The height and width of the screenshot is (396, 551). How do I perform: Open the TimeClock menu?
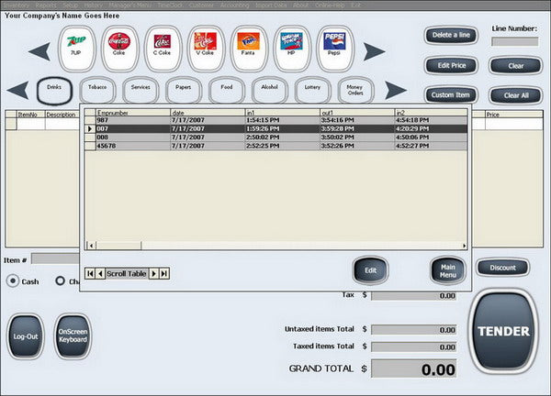tap(170, 5)
